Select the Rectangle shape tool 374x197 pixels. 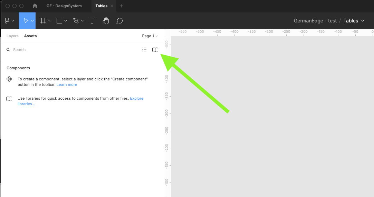(x=59, y=21)
